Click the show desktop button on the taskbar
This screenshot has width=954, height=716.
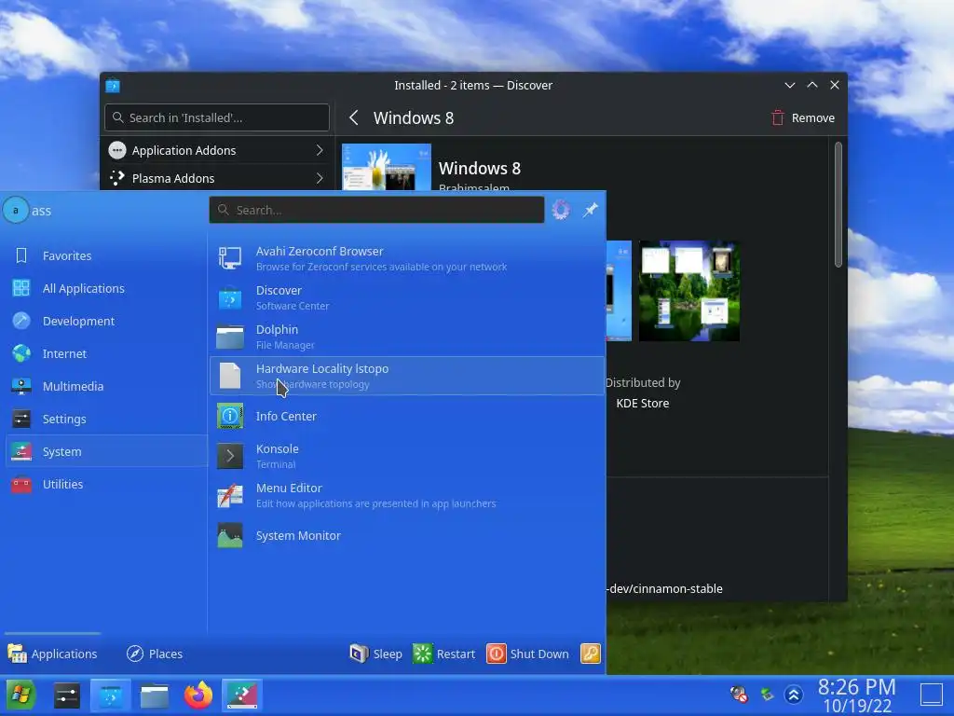pos(931,695)
